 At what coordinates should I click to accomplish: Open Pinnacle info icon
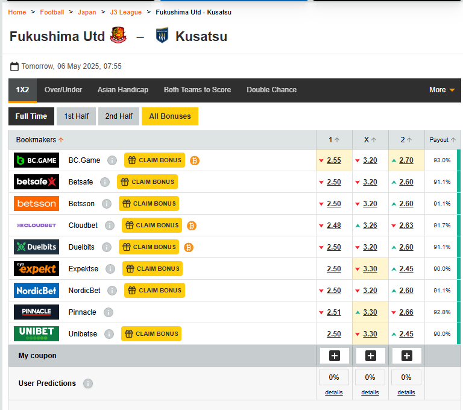click(x=109, y=312)
